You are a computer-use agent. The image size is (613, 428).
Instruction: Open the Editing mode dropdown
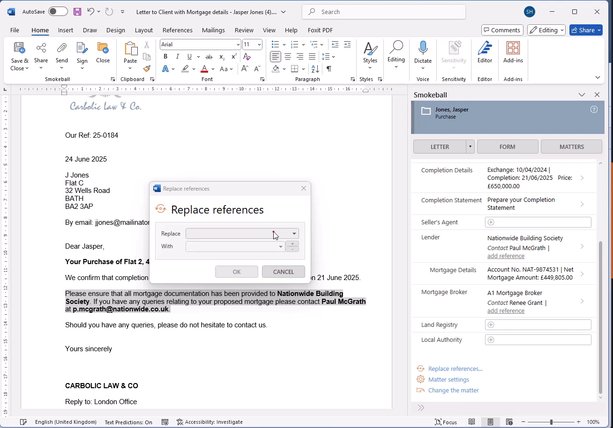tap(546, 30)
